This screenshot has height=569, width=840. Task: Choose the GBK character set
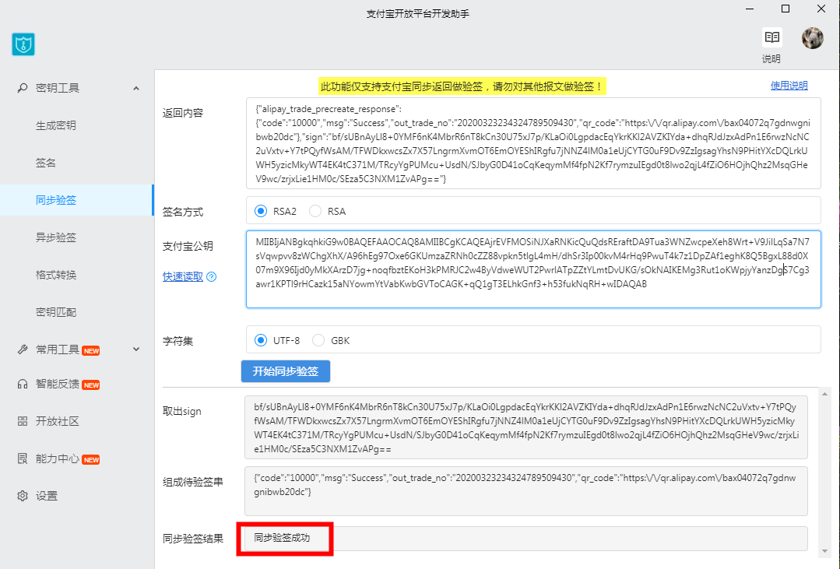[x=318, y=340]
